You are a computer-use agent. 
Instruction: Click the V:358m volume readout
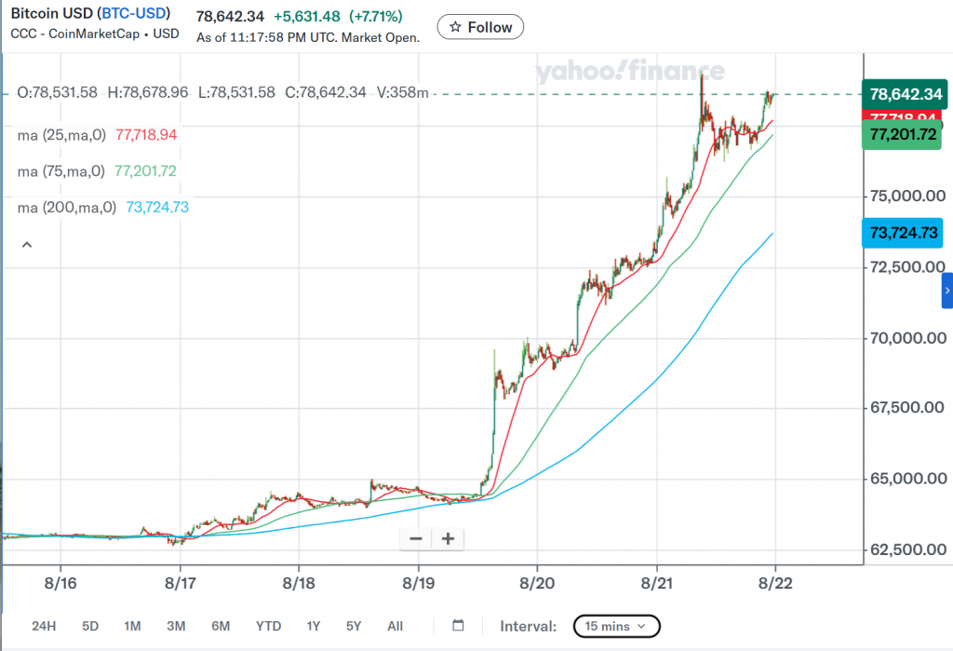(402, 92)
